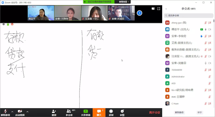
Task: Click the Share Screen green icon
Action: (86, 111)
